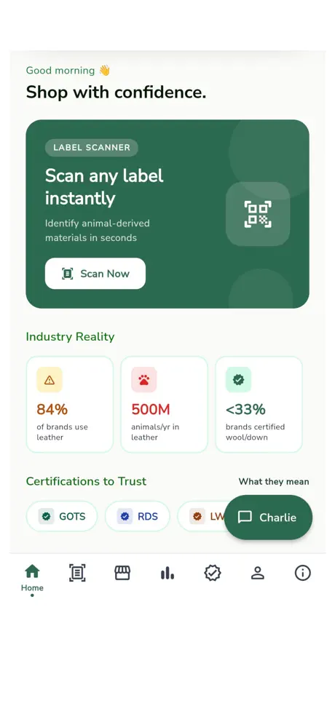Select the GOTS certification chip
Screen dimensions: 335x725
click(x=62, y=516)
